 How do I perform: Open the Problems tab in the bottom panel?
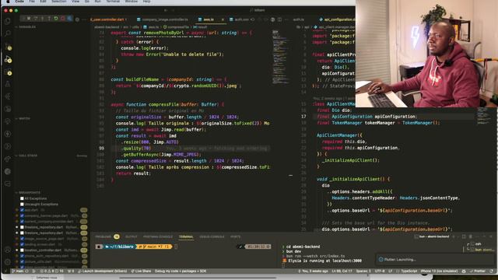107,236
